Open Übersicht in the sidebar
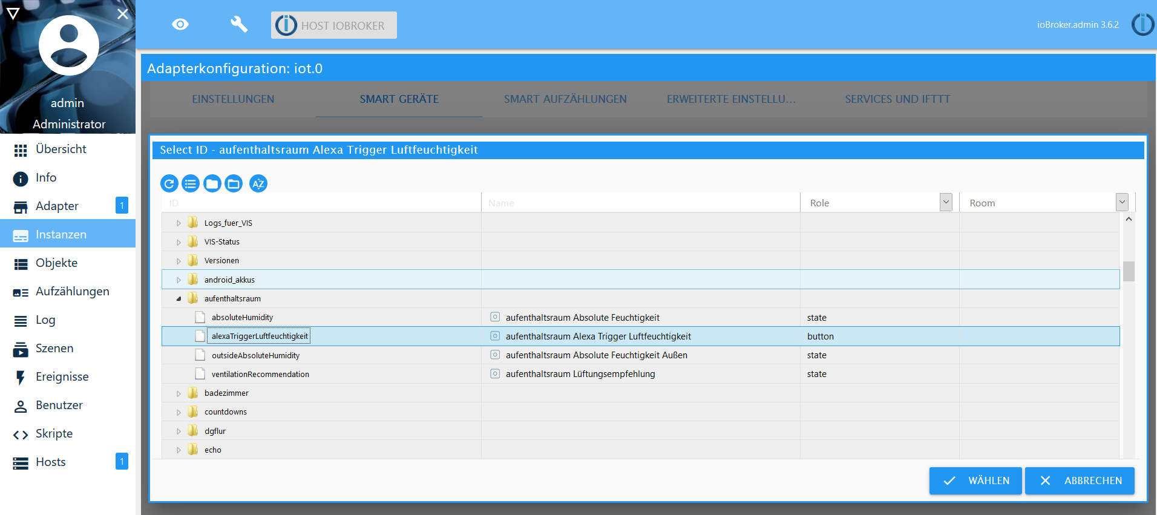The image size is (1157, 515). click(68, 149)
